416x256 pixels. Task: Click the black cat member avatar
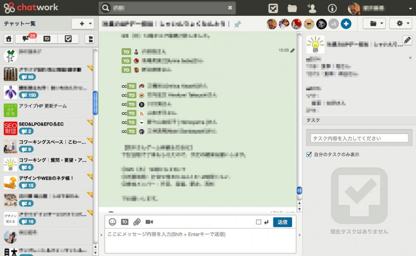point(321,24)
